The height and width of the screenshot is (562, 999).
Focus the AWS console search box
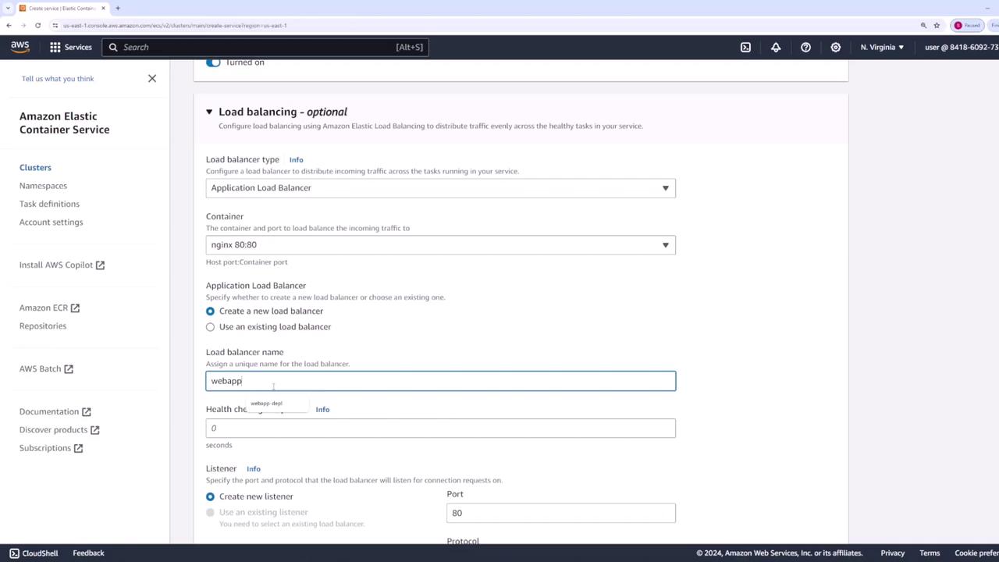pos(265,47)
